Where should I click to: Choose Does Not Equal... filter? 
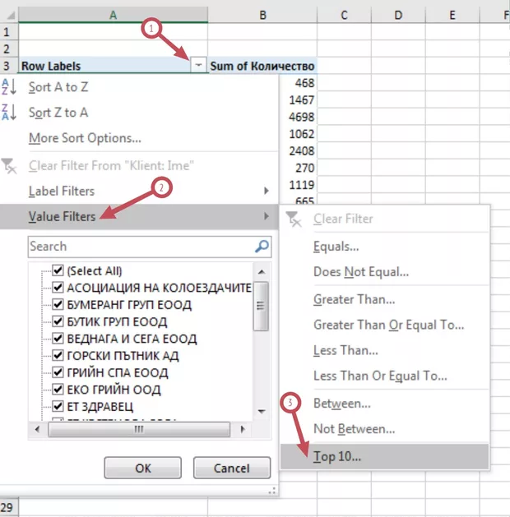pyautogui.click(x=361, y=272)
